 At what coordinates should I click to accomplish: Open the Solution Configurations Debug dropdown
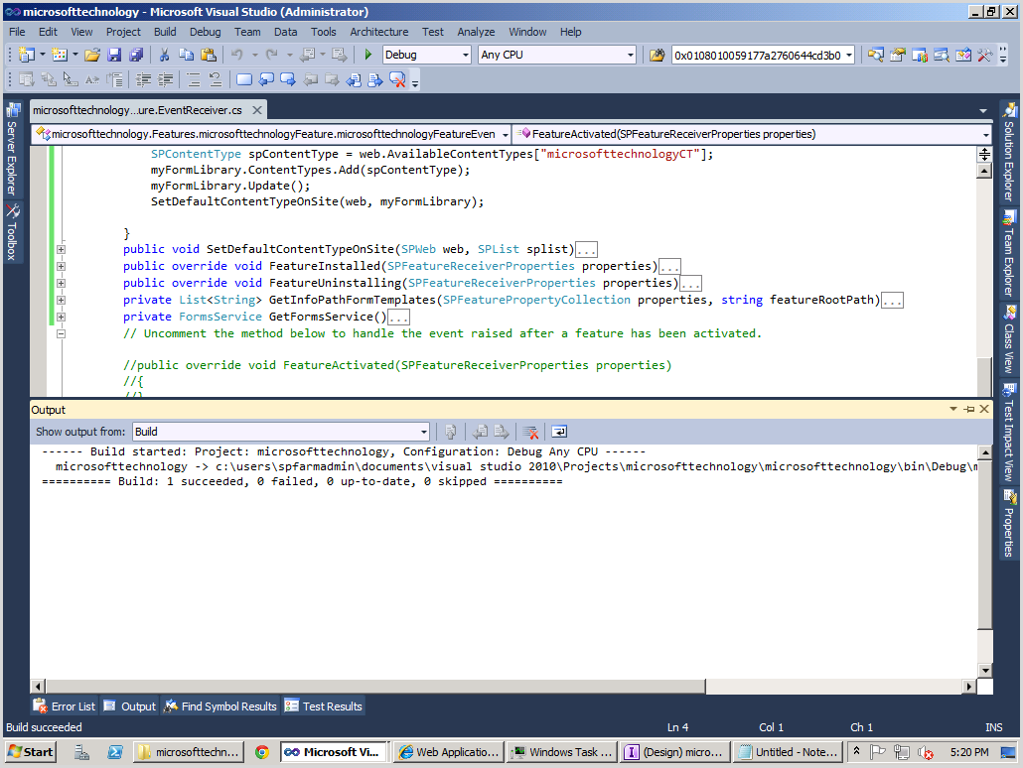tap(465, 56)
